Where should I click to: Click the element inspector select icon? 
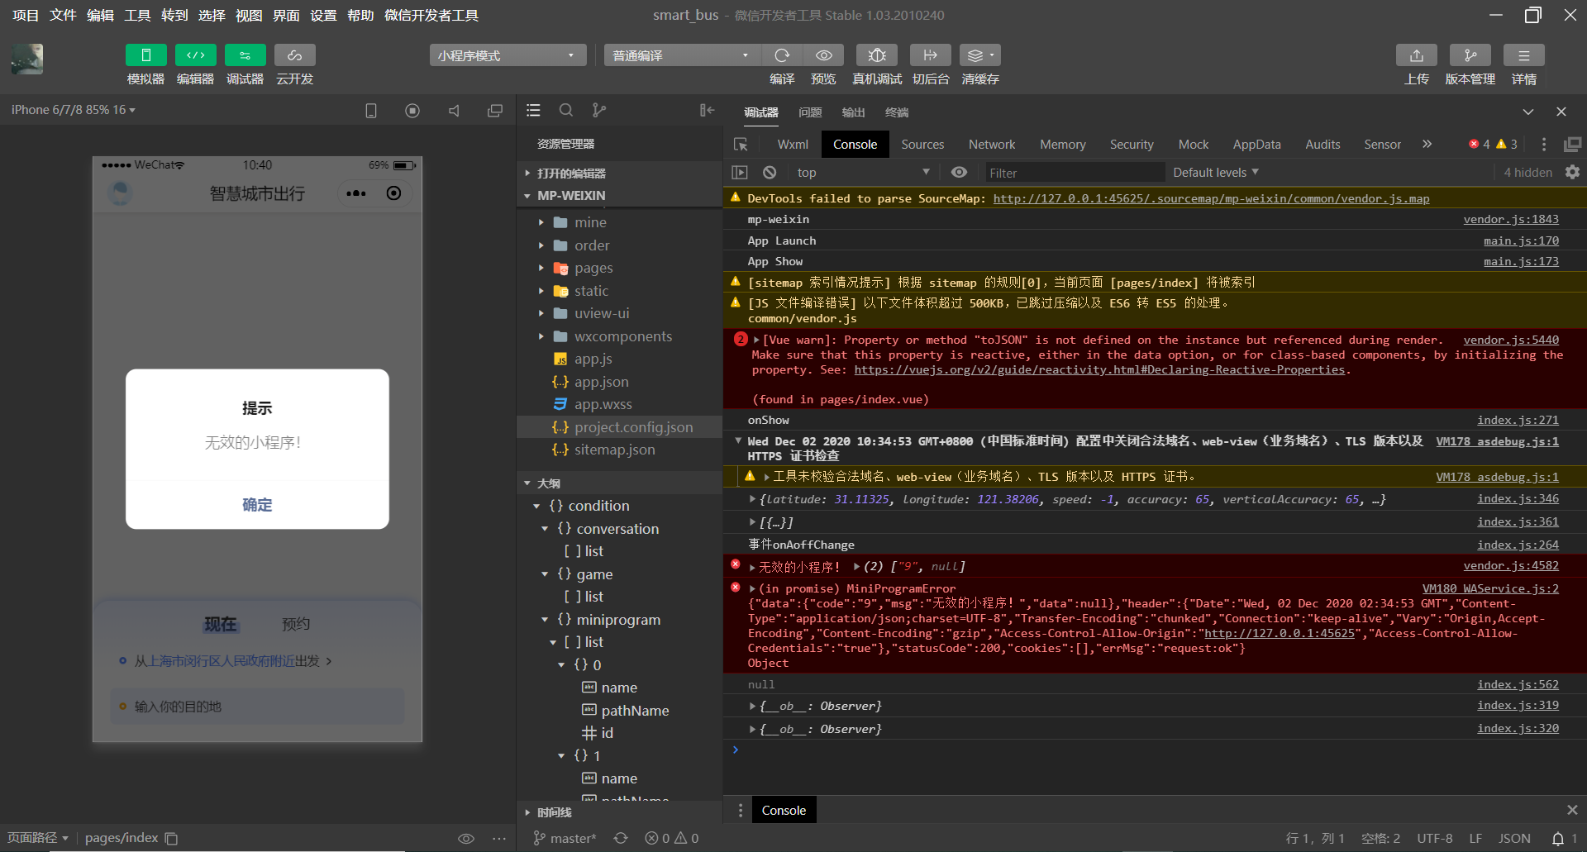pos(741,145)
